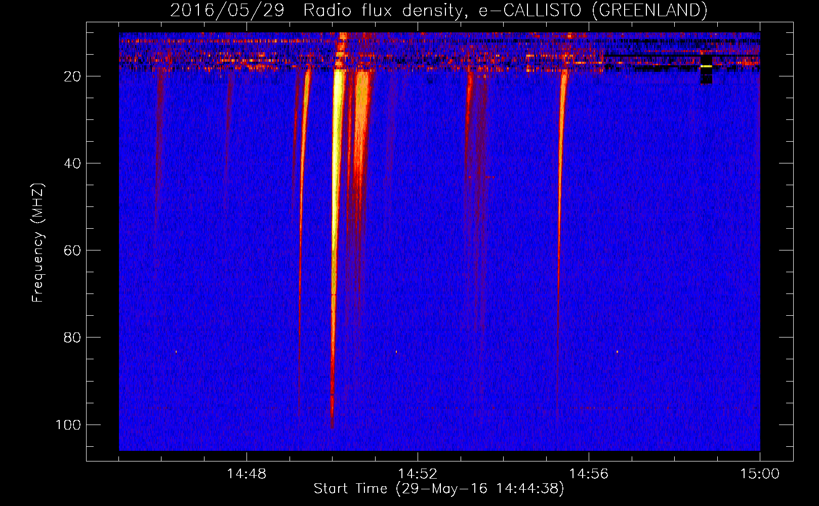
Task: Click the 80 MHz frequency label
Action: (72, 338)
